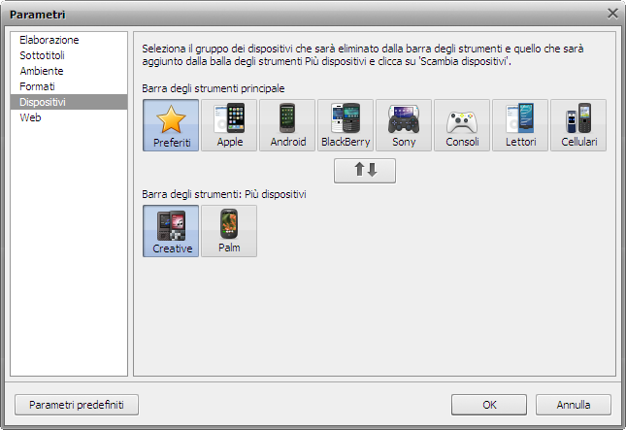Pick the Cellulari phones group

click(x=578, y=125)
